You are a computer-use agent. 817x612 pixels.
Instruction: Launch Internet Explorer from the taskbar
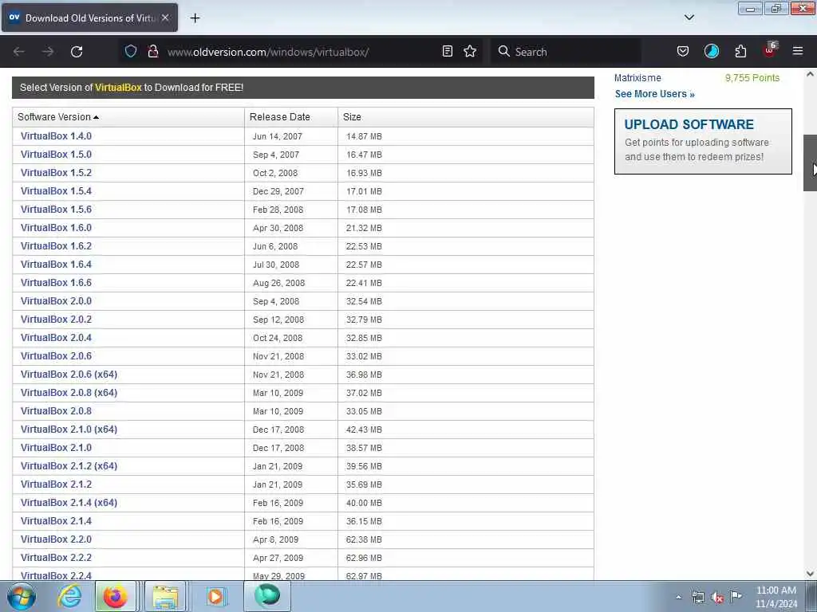click(x=69, y=596)
